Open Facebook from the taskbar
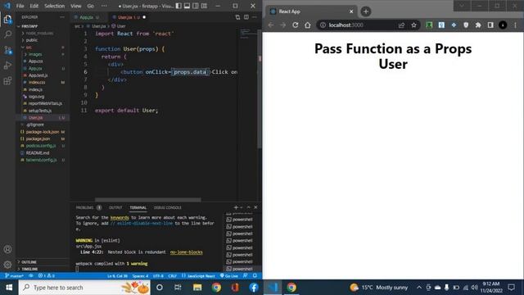524x295 pixels. (x=254, y=288)
